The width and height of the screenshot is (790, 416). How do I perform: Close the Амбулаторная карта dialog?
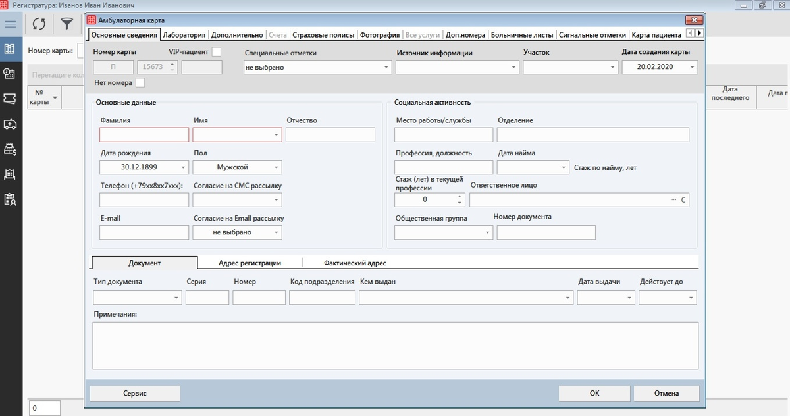click(x=693, y=20)
